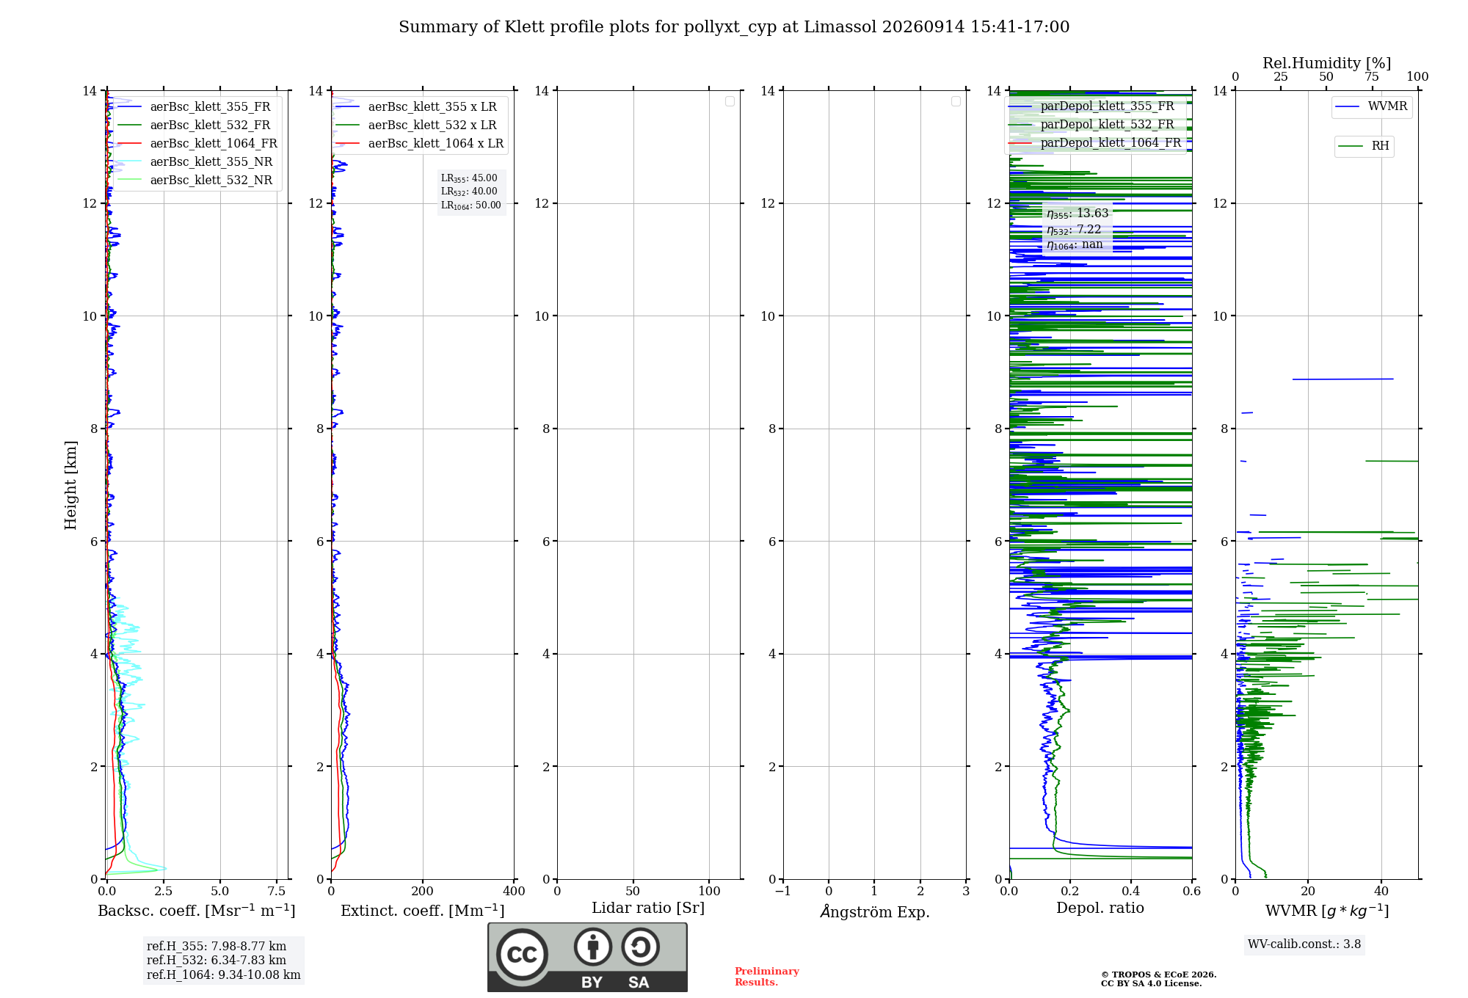Image resolution: width=1468 pixels, height=998 pixels.
Task: Click the Height [km] axis label
Action: tap(70, 485)
